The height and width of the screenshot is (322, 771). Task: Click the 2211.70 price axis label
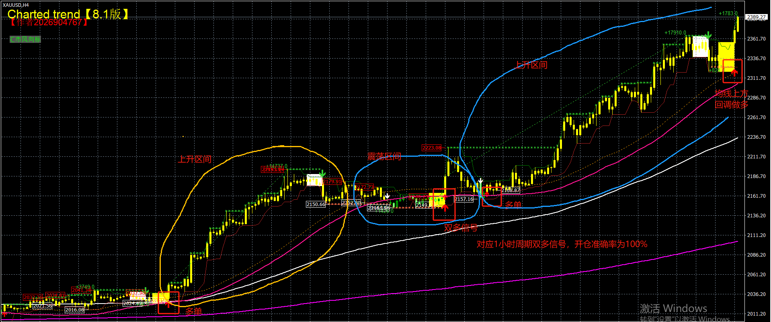click(756, 157)
